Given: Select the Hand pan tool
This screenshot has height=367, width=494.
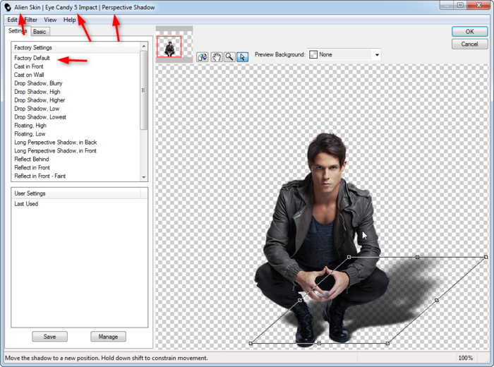Looking at the screenshot, I should [217, 57].
